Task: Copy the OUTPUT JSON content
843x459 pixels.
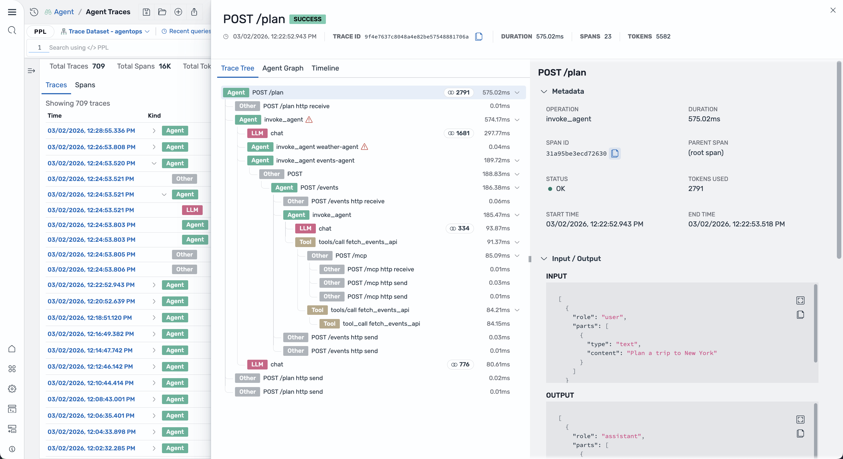Action: tap(800, 433)
